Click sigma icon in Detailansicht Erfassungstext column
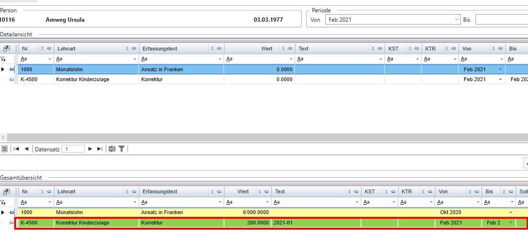528x232 pixels. pos(213,49)
